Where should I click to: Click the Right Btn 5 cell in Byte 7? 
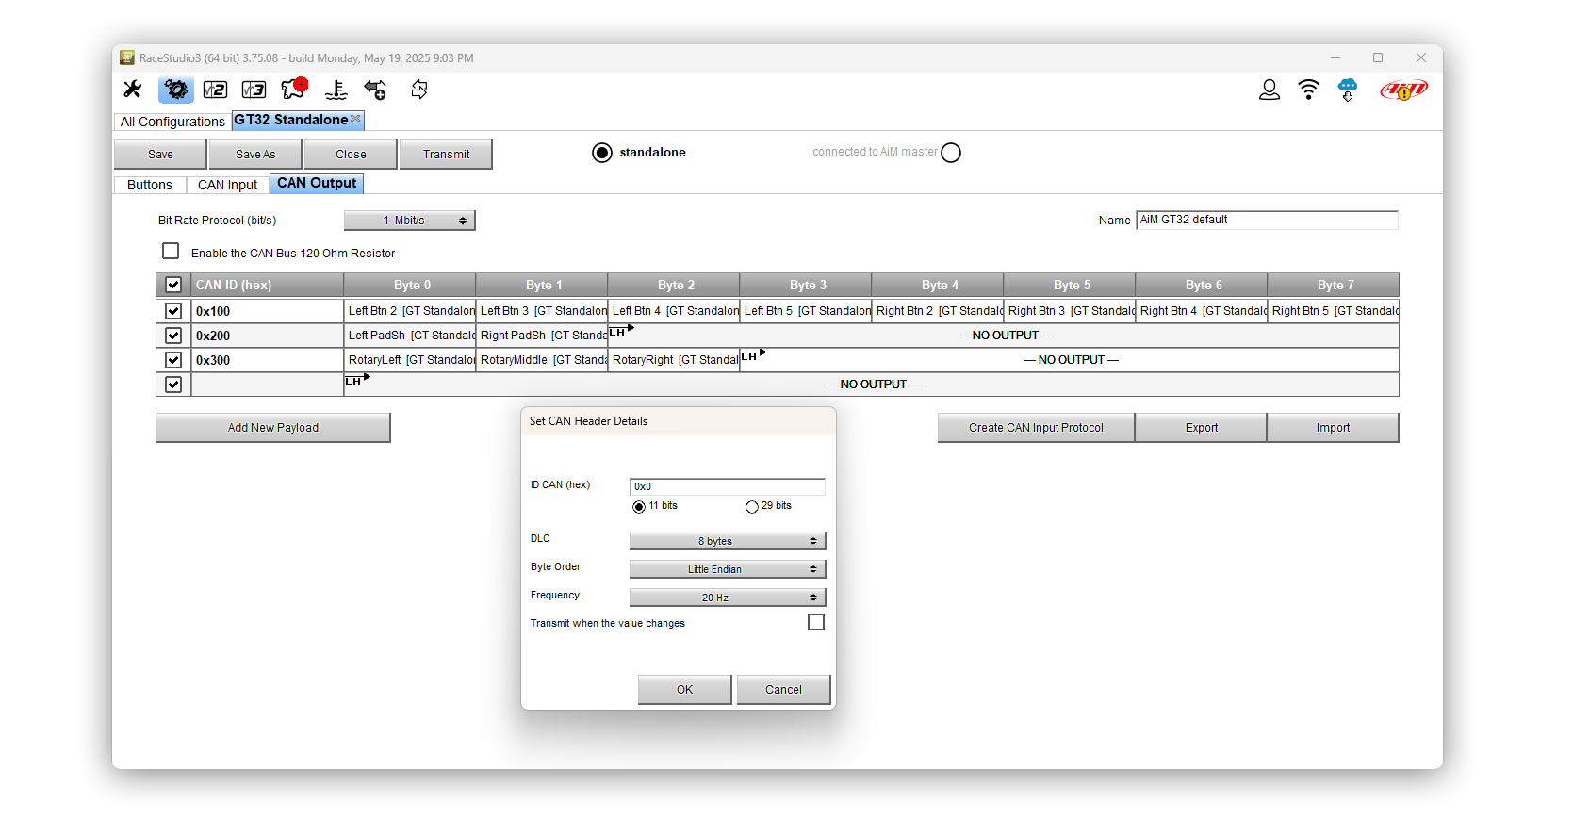coord(1334,311)
